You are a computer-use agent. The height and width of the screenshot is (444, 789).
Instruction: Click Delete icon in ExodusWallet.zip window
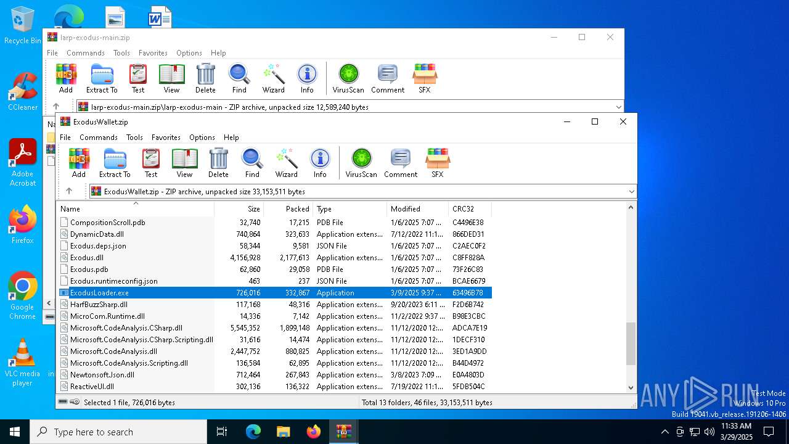[x=218, y=163]
